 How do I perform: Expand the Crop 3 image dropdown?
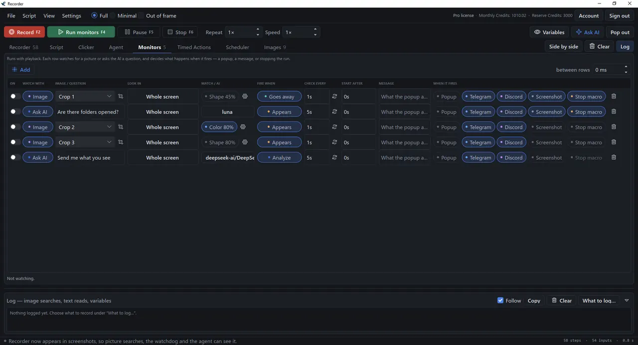85,142
